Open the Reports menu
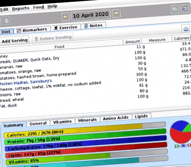Image resolution: width=191 pixels, height=167 pixels. click(21, 9)
